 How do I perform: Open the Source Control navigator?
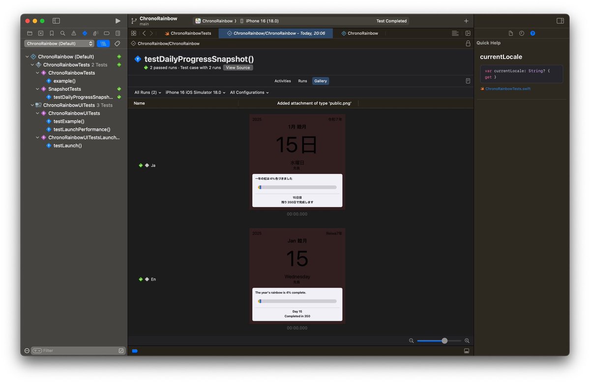pyautogui.click(x=41, y=33)
